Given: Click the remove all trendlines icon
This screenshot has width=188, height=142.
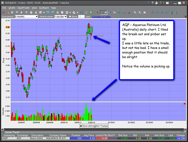Looking at the screenshot, I should [129, 12].
